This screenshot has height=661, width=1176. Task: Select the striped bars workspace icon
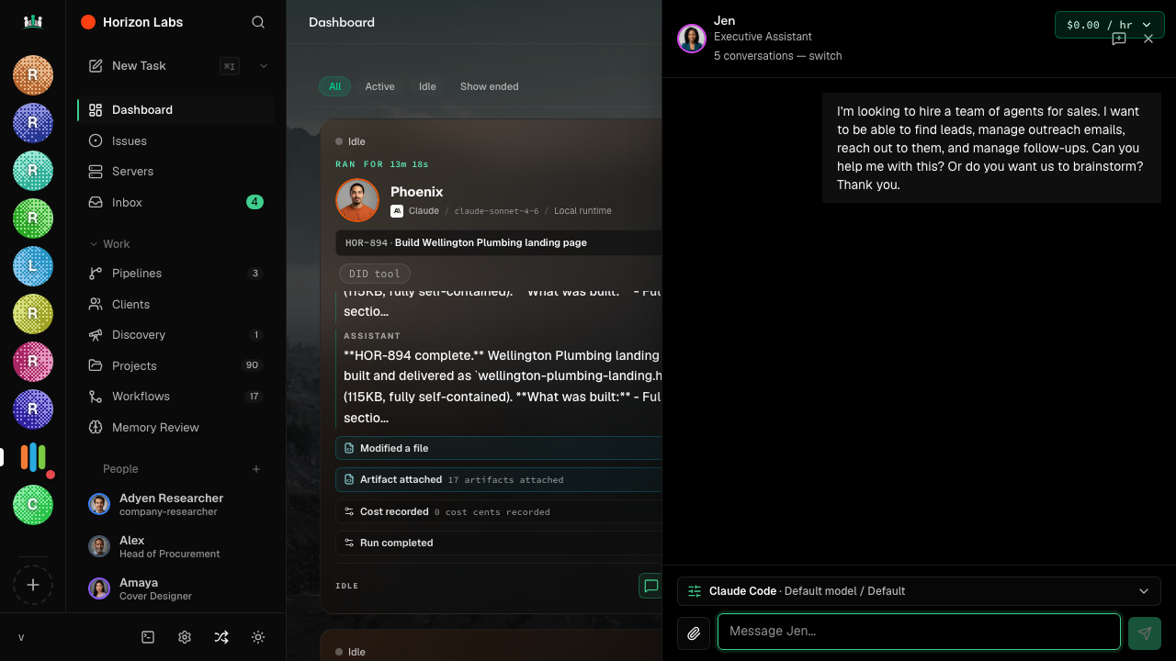click(33, 457)
